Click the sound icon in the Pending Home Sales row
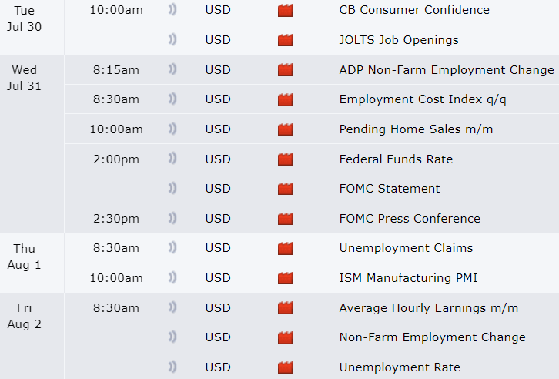The width and height of the screenshot is (559, 379). 172,129
